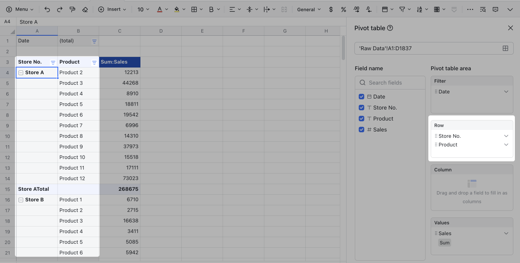Expand the Store No. dropdown in Row area

(506, 136)
